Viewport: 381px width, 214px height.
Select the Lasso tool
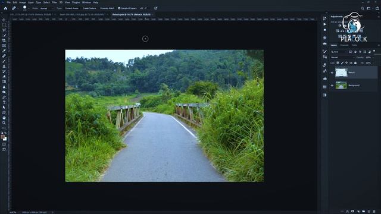coord(4,30)
